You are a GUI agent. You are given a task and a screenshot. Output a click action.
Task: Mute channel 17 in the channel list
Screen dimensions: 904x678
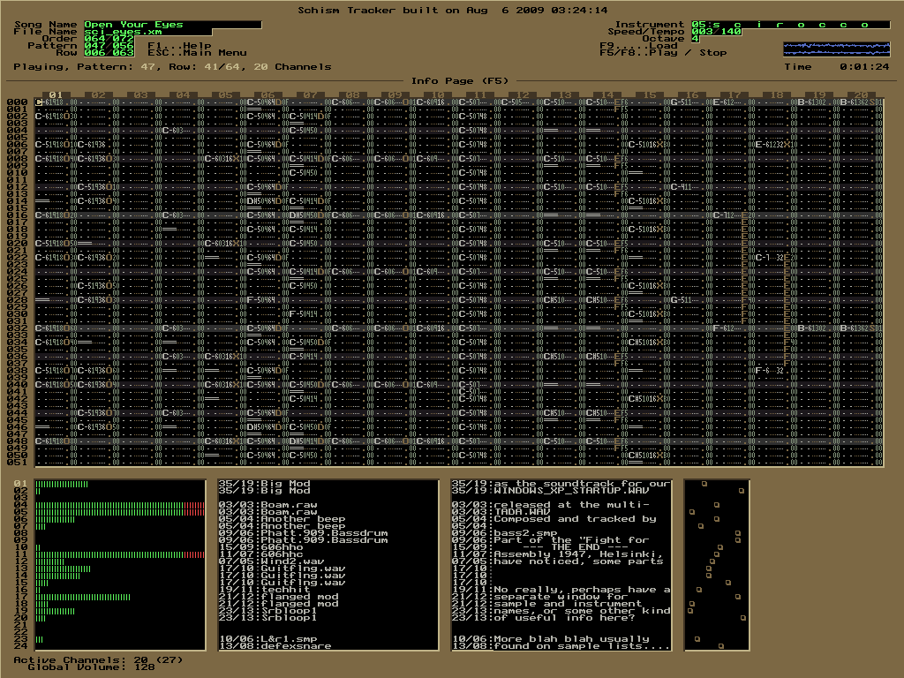pos(22,595)
